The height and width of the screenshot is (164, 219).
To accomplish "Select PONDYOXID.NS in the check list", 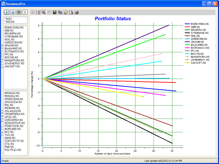I will [14, 126].
